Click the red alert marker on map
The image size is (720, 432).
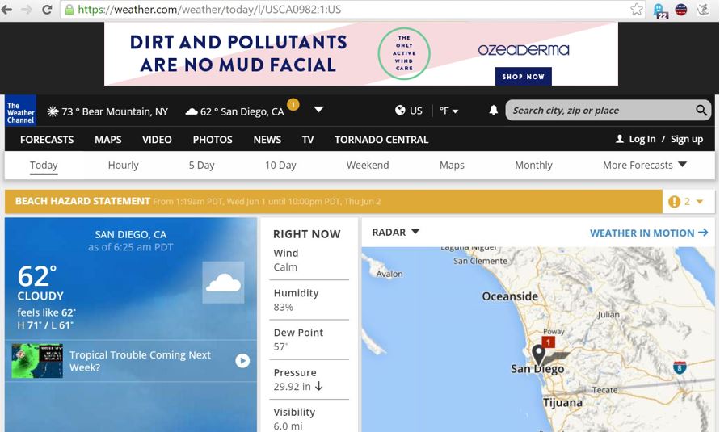click(548, 342)
